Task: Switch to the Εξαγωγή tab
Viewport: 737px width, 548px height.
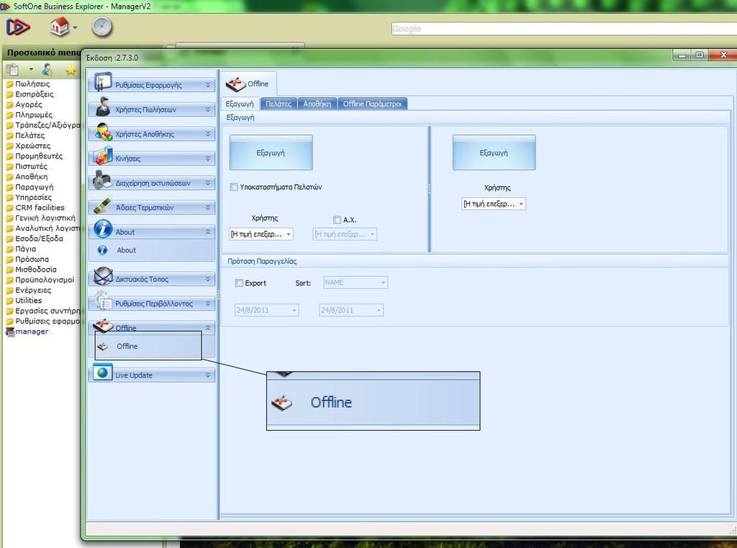Action: [x=240, y=104]
